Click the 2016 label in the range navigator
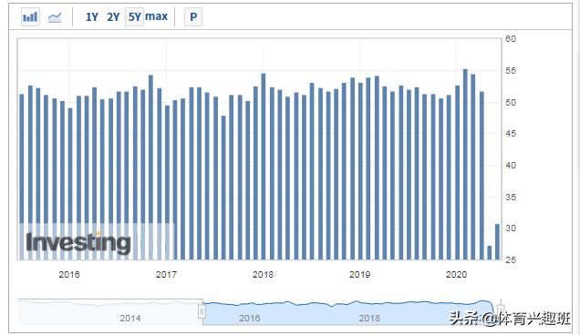The image size is (580, 335). click(249, 318)
